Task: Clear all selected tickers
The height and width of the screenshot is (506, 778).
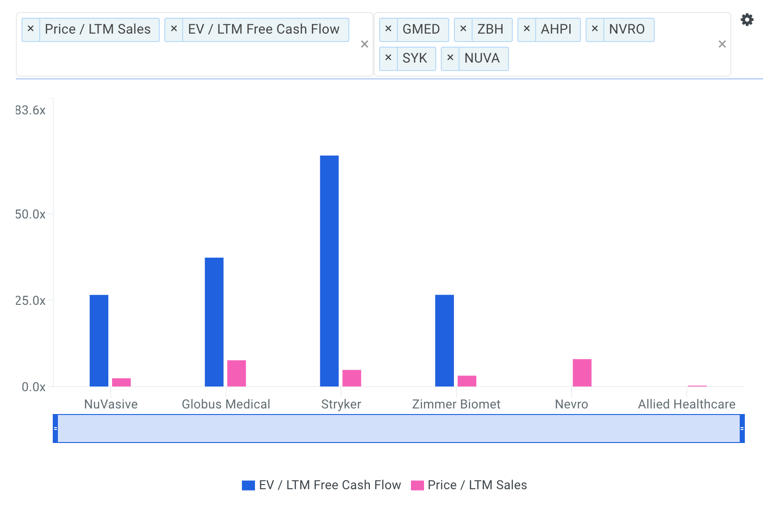Action: [722, 44]
